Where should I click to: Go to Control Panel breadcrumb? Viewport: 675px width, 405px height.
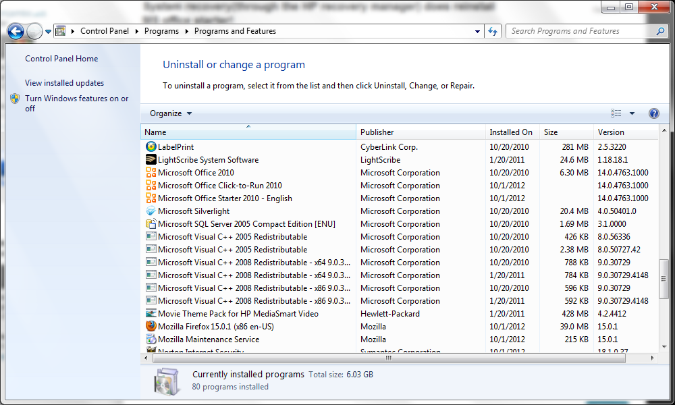click(105, 31)
